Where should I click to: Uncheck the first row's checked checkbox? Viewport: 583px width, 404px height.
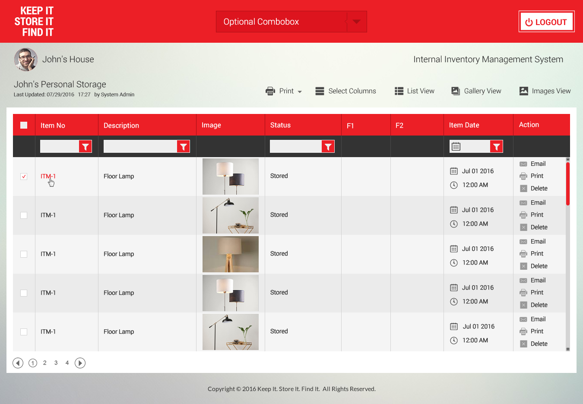[x=24, y=177]
